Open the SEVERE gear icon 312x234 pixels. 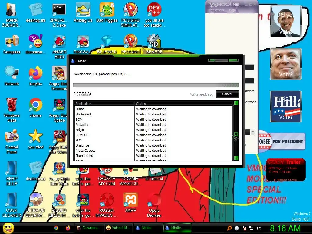click(x=154, y=44)
